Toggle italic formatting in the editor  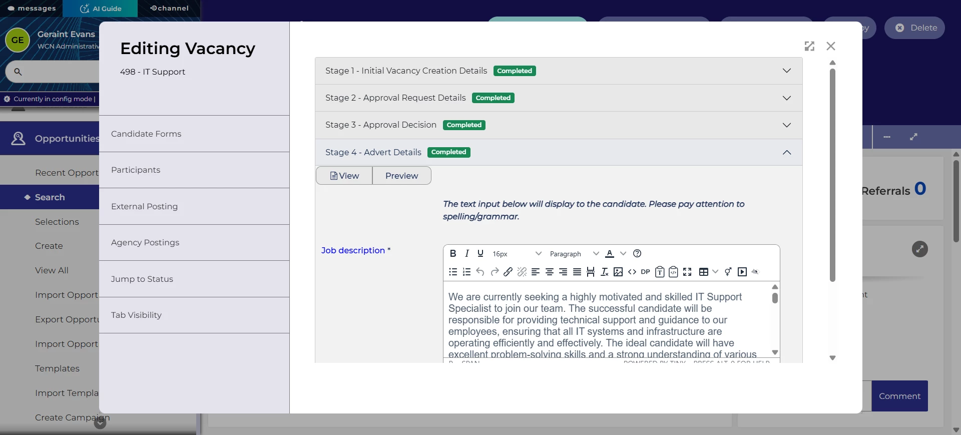(x=467, y=253)
